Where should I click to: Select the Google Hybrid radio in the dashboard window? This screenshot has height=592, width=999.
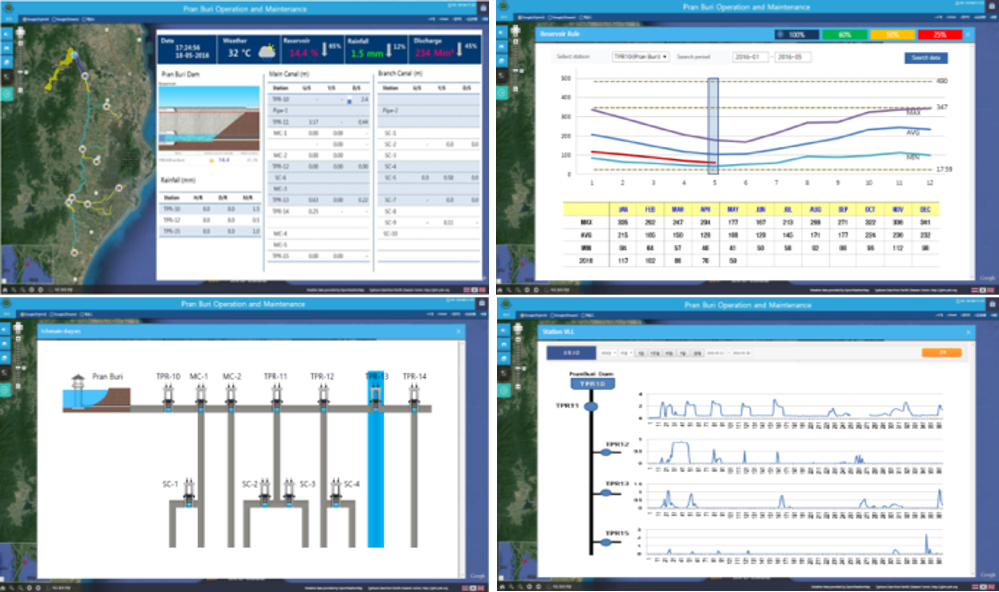click(24, 19)
